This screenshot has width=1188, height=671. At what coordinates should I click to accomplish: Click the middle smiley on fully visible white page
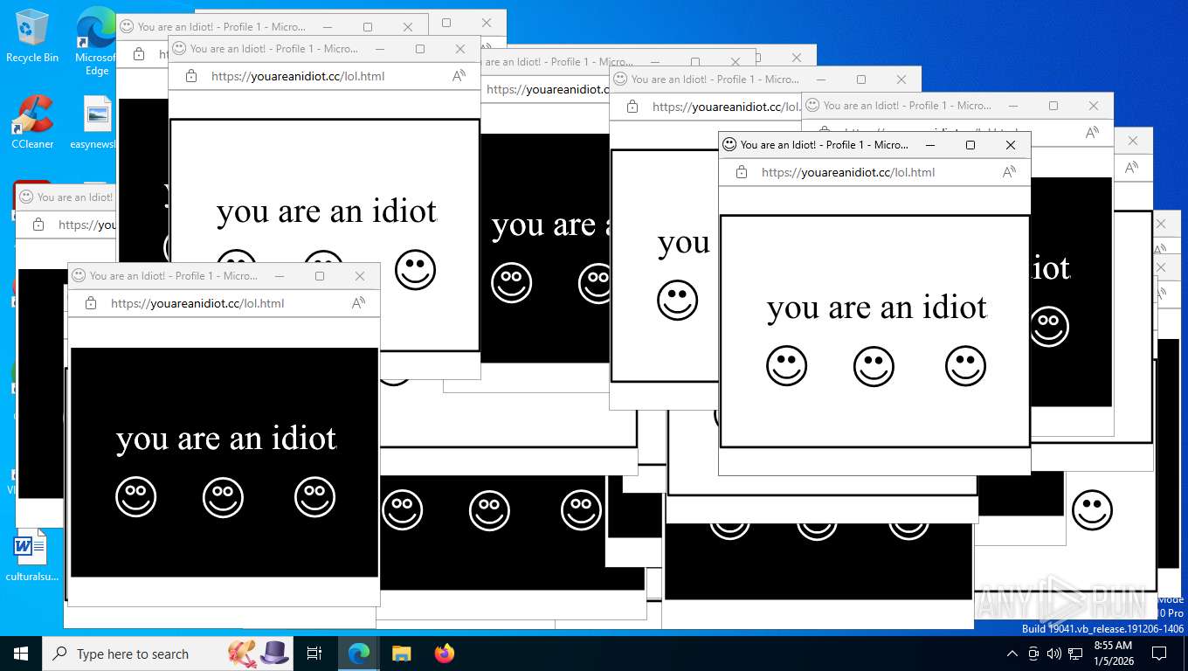pos(874,366)
